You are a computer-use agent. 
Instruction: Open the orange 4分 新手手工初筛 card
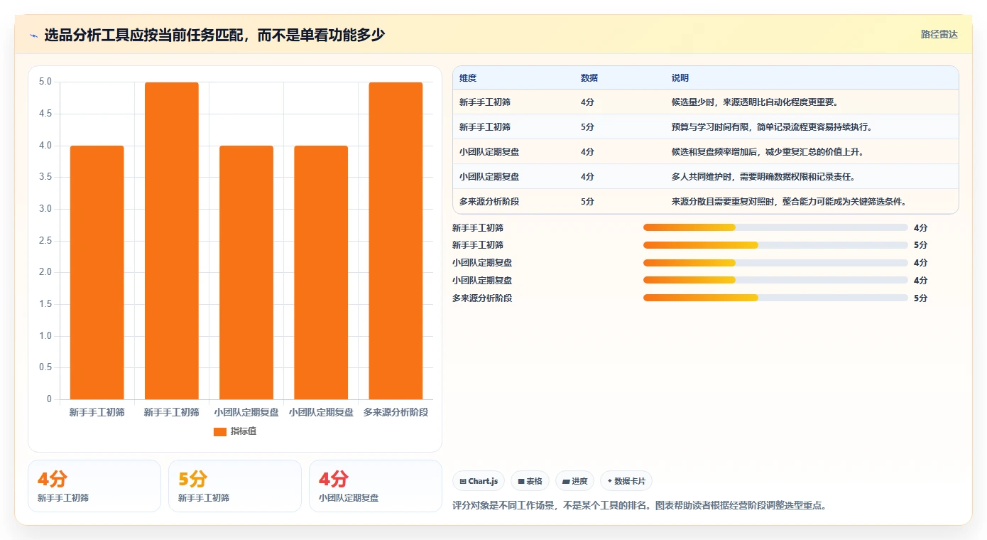click(x=94, y=486)
